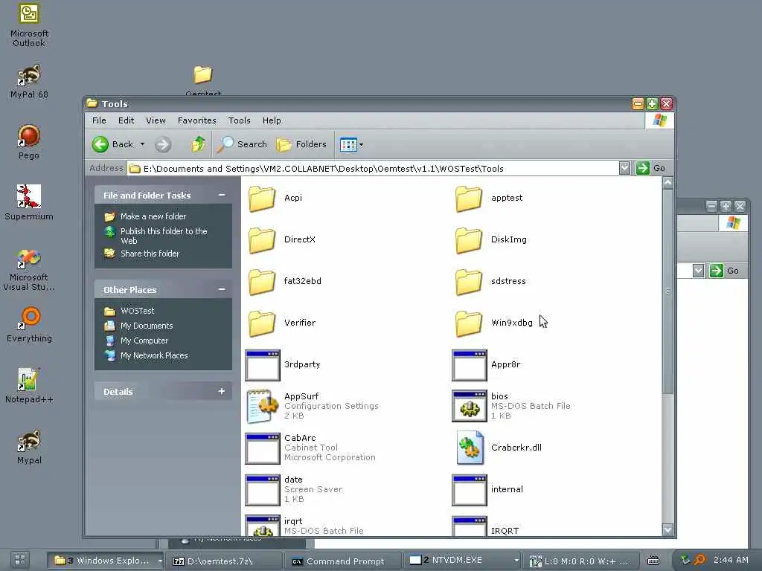Select the Microsoft Outlook desktop icon
This screenshot has height=571, width=762.
tap(29, 25)
